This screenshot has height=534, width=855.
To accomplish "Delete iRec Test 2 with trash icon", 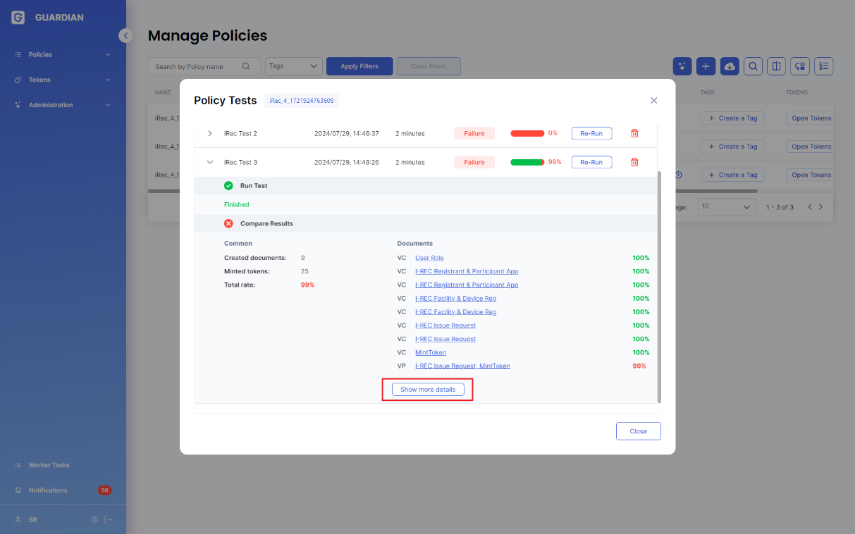I will click(634, 133).
